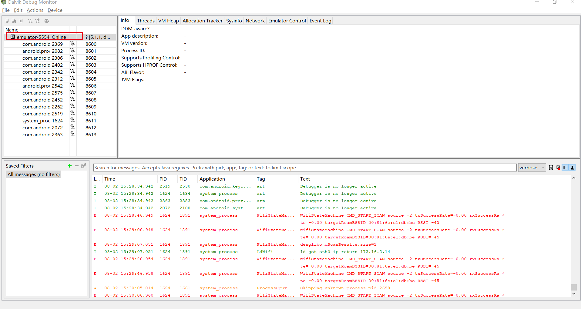Click the Application column header in logcat
This screenshot has height=309, width=581.
coord(226,179)
